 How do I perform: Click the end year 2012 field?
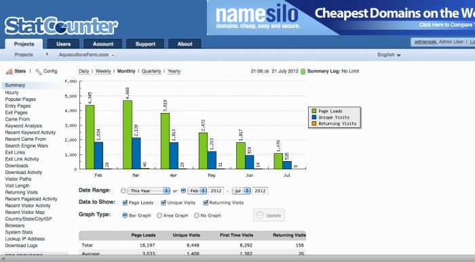(x=260, y=191)
